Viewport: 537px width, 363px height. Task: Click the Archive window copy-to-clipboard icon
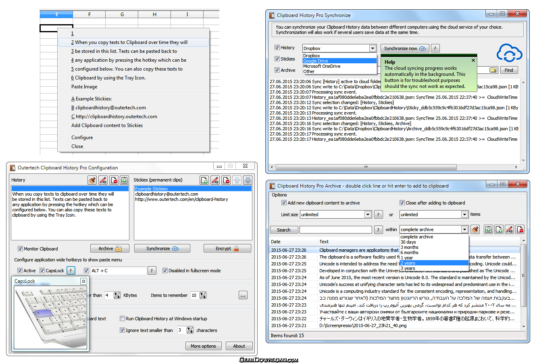point(488,229)
